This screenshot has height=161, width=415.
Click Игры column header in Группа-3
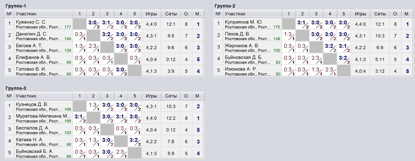click(x=151, y=96)
